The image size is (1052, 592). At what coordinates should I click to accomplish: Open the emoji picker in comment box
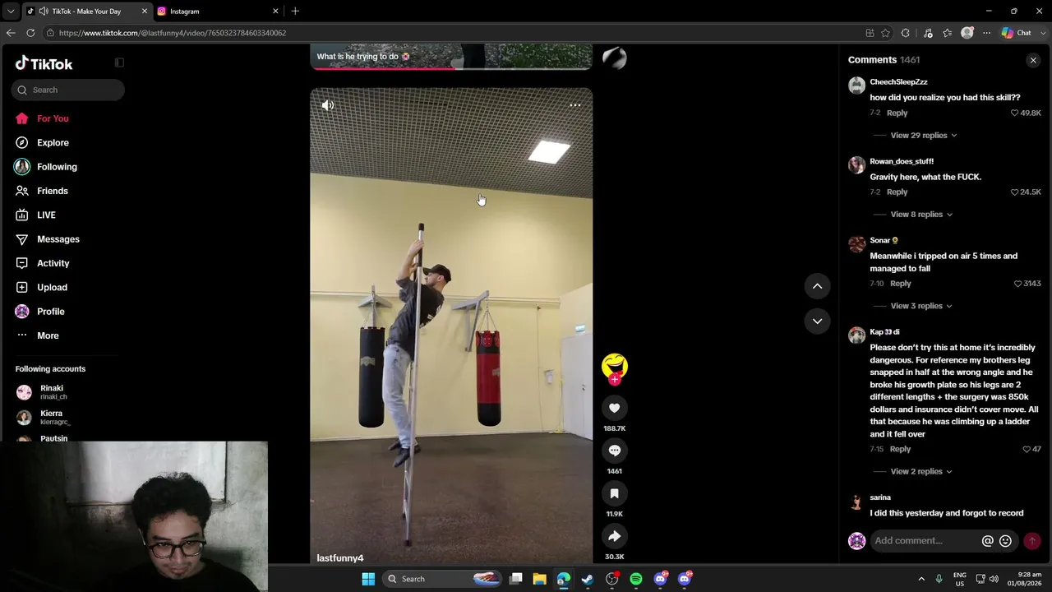pyautogui.click(x=1005, y=541)
